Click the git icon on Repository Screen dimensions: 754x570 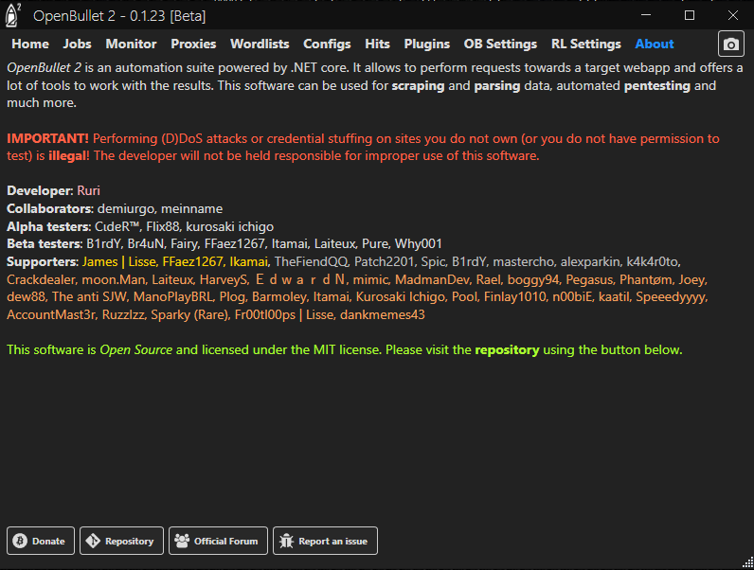(93, 542)
